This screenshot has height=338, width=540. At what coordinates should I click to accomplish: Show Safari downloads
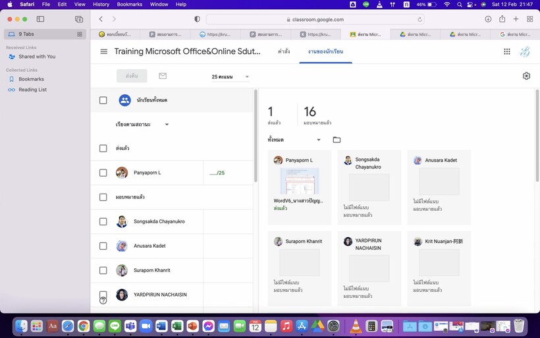tap(488, 19)
